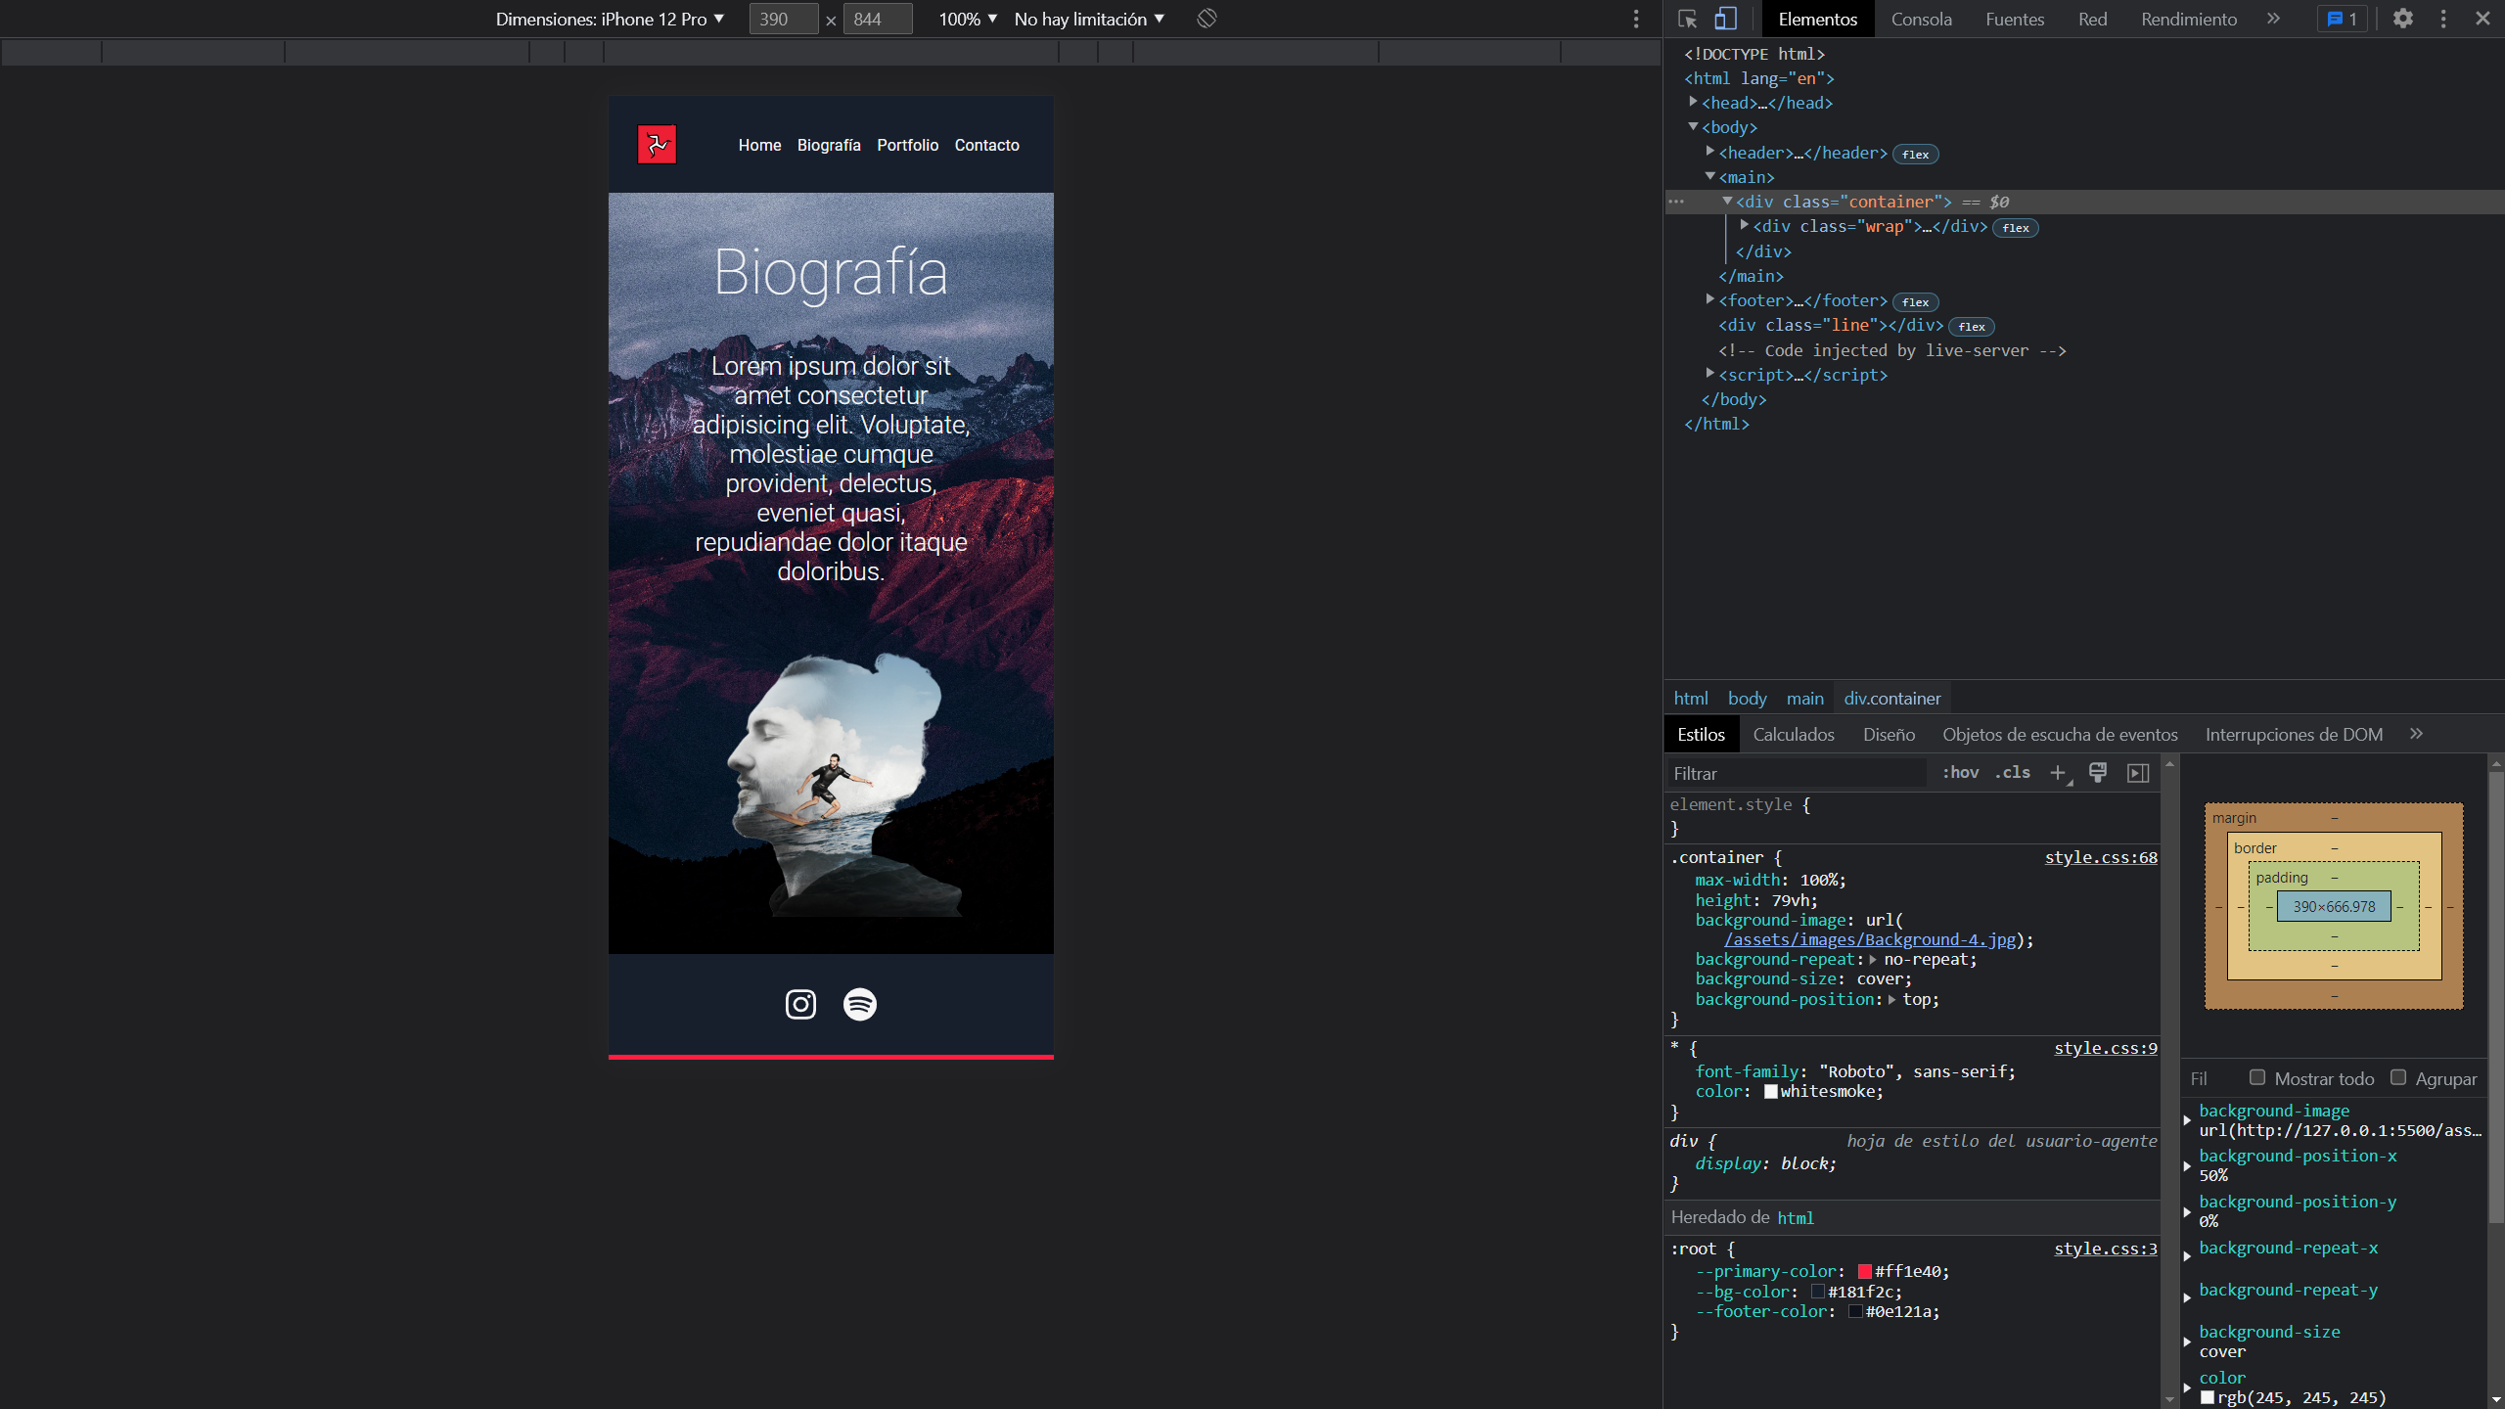
Task: Open style.css:68 source link
Action: pos(2101,857)
